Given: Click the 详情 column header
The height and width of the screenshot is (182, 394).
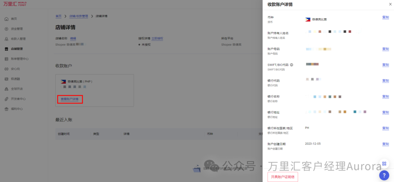Looking at the screenshot, I should (x=126, y=134).
